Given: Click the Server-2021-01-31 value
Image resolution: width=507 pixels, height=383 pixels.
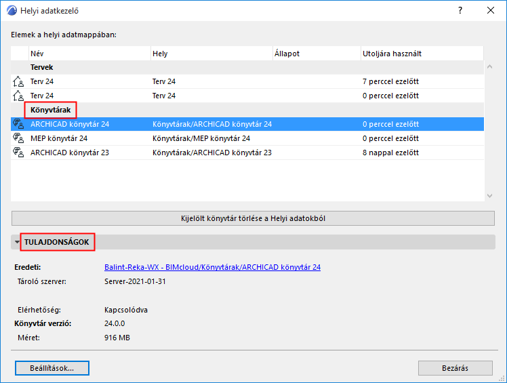Looking at the screenshot, I should (x=135, y=281).
